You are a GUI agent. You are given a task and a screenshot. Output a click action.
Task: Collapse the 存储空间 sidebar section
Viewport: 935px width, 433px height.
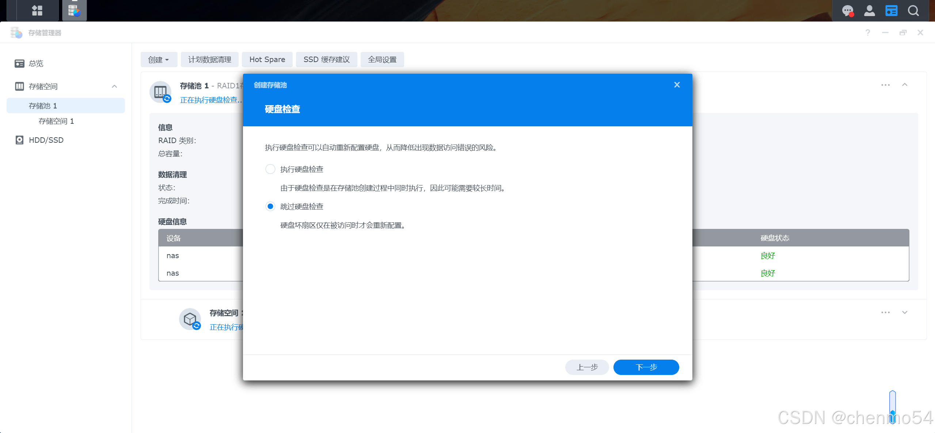[114, 87]
